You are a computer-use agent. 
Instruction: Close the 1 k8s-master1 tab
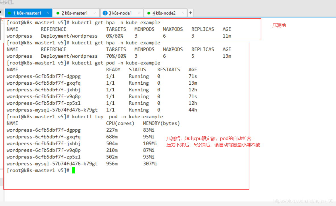[48, 13]
